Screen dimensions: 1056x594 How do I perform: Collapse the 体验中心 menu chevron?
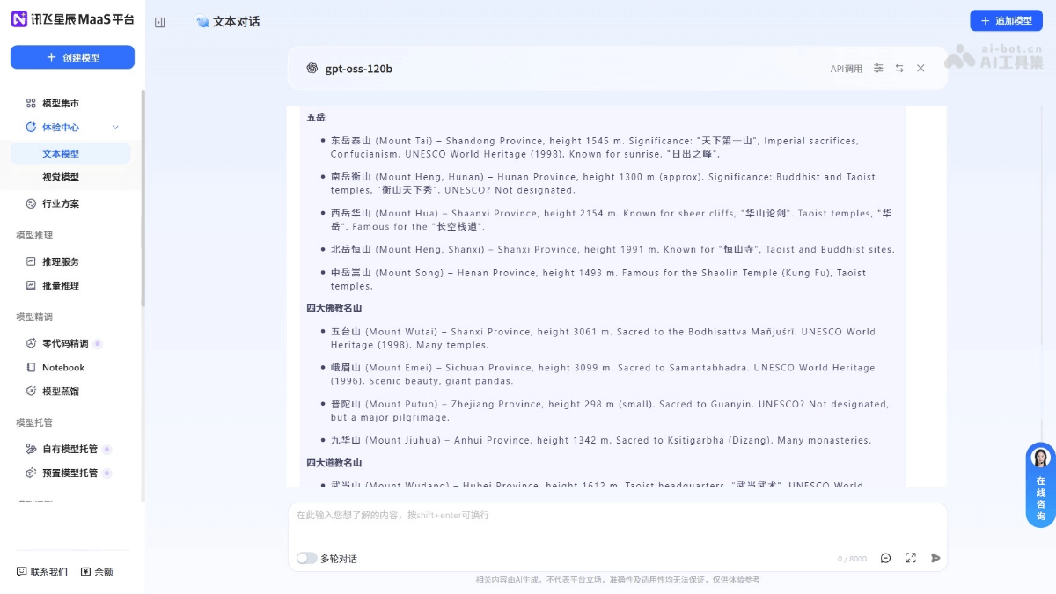coord(114,127)
